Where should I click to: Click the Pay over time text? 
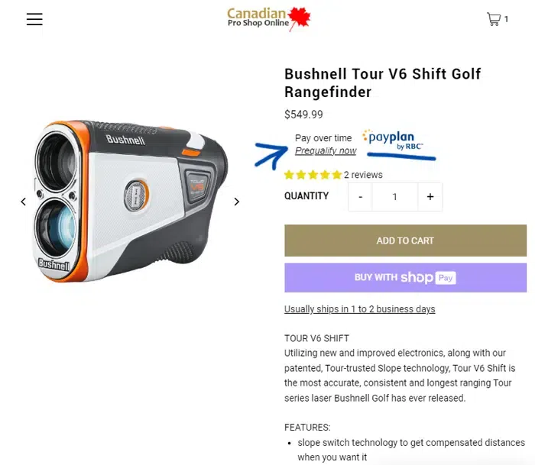point(323,138)
